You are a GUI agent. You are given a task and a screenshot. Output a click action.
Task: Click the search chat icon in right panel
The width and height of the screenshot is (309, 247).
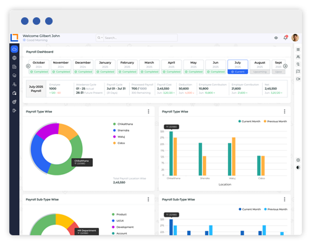pyautogui.click(x=298, y=64)
